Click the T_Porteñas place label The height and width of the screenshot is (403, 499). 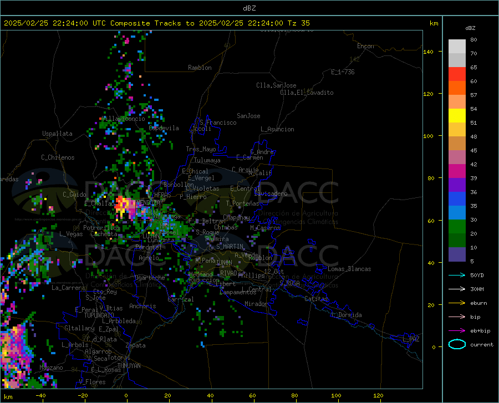(x=242, y=203)
